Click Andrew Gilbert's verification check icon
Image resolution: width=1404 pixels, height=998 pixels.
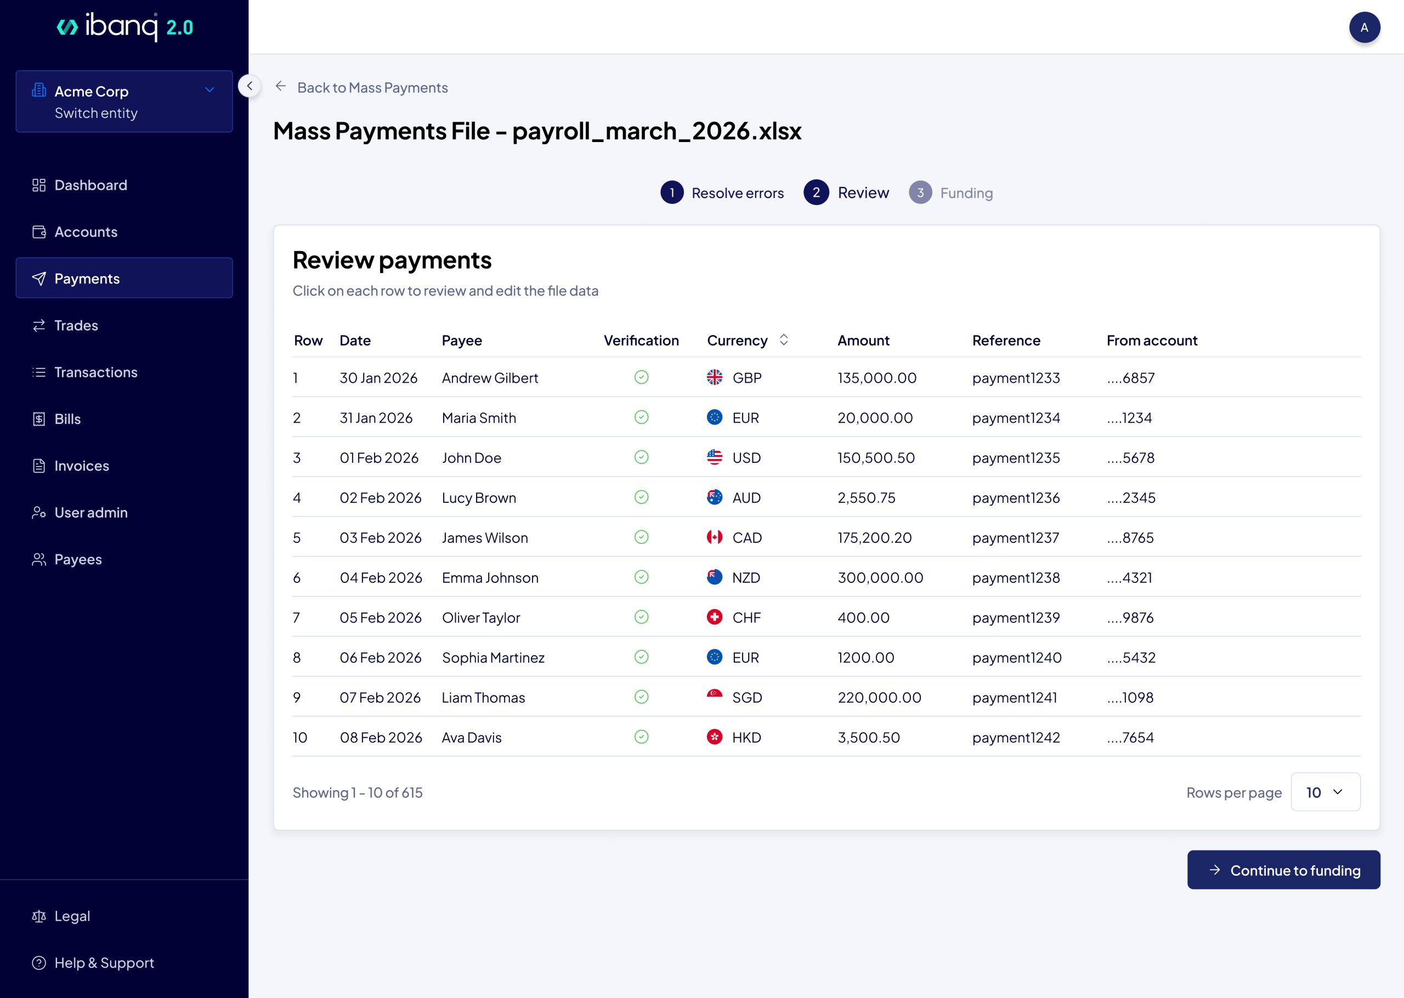(641, 377)
